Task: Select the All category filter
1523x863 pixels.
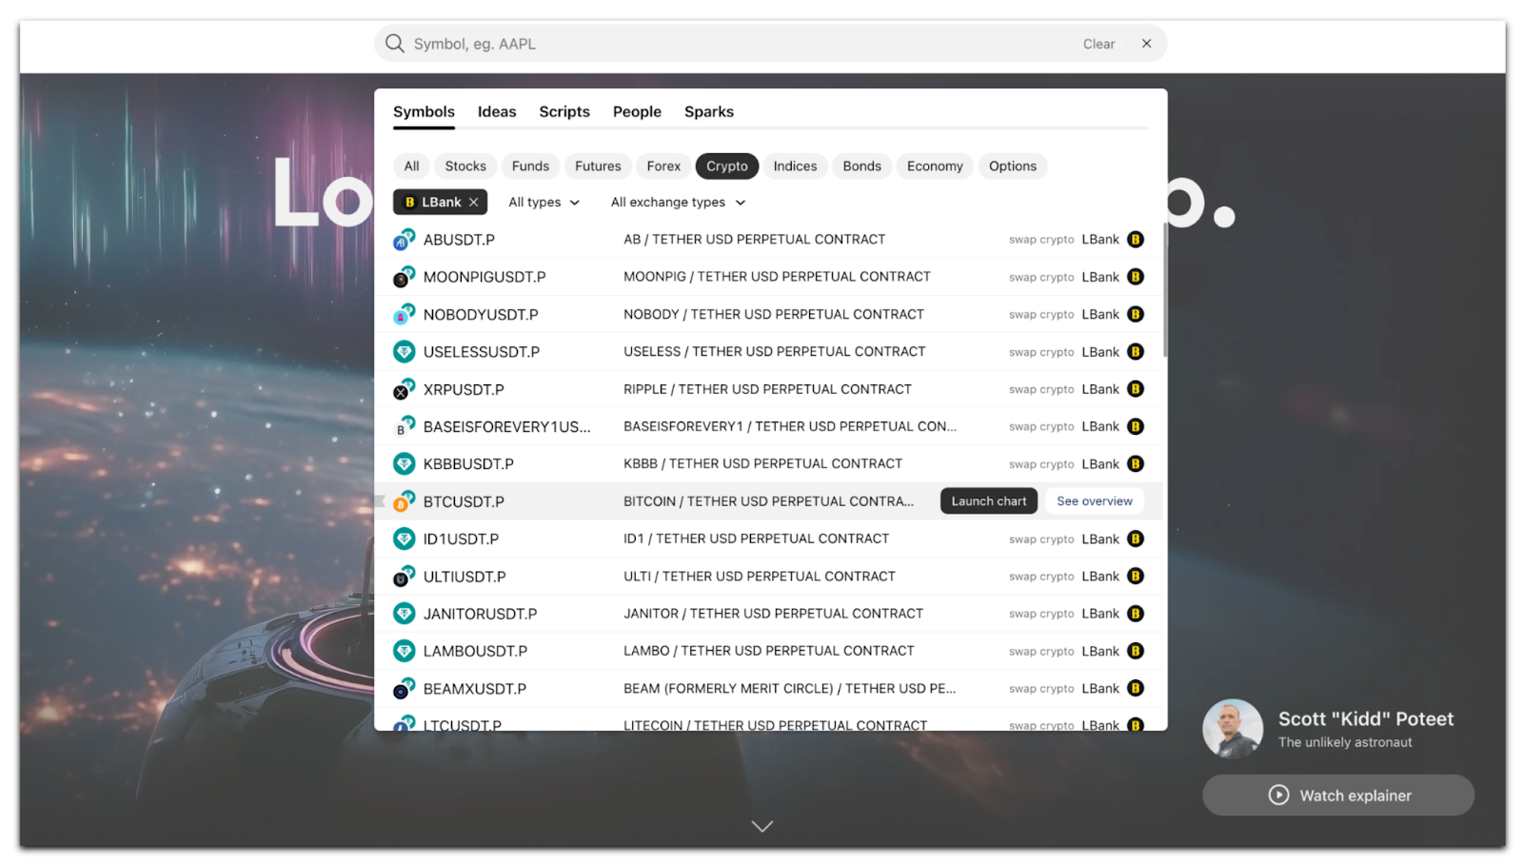Action: (x=411, y=166)
